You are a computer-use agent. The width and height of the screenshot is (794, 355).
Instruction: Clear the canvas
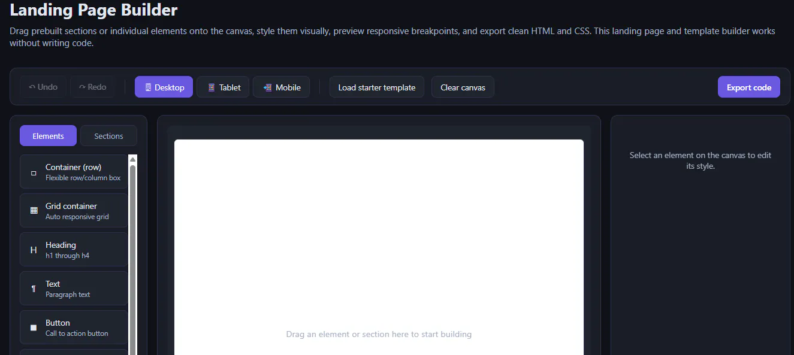click(x=463, y=87)
